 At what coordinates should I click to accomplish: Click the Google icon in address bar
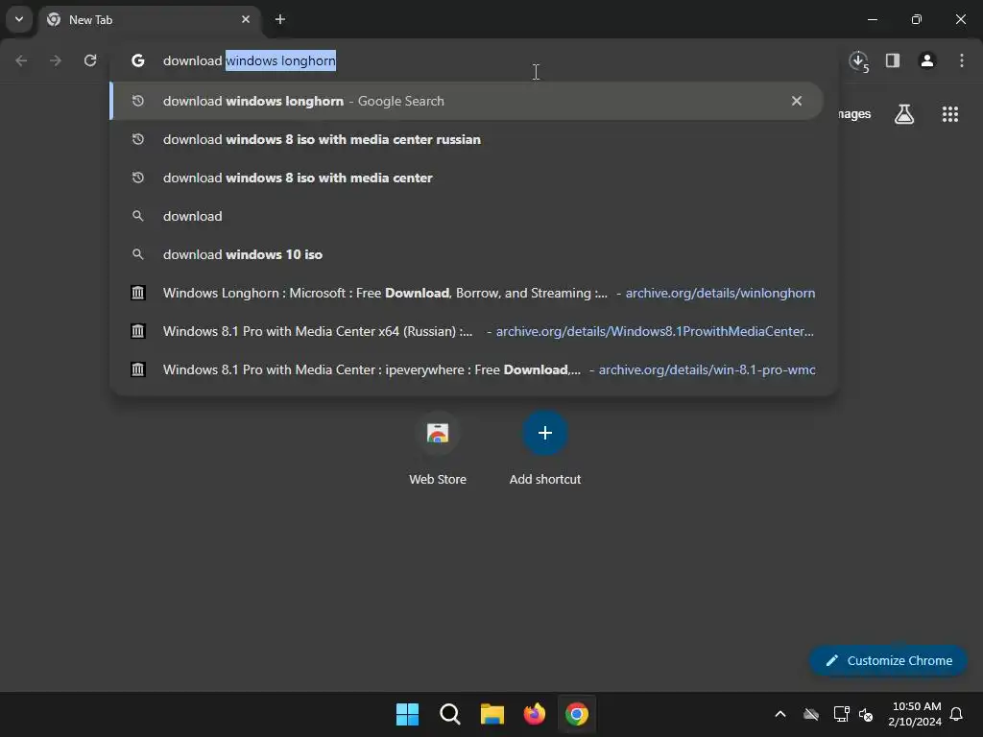coord(138,60)
